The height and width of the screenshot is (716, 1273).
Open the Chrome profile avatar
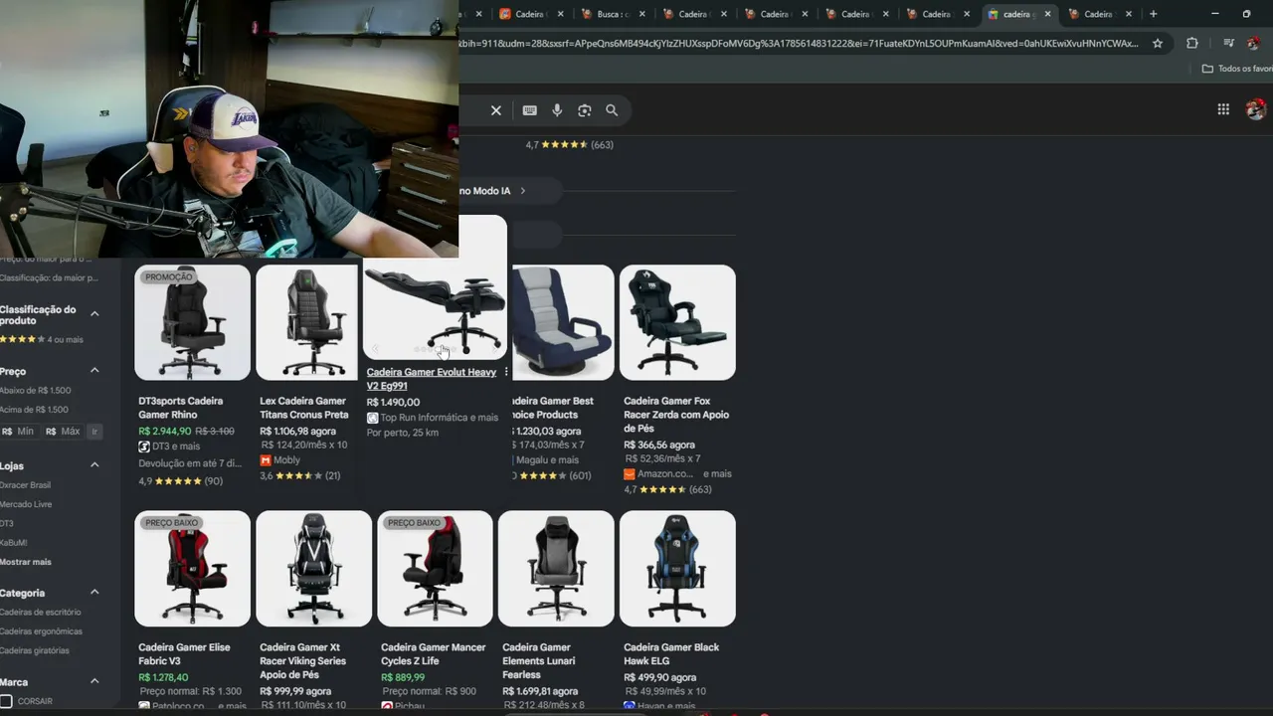click(1255, 44)
